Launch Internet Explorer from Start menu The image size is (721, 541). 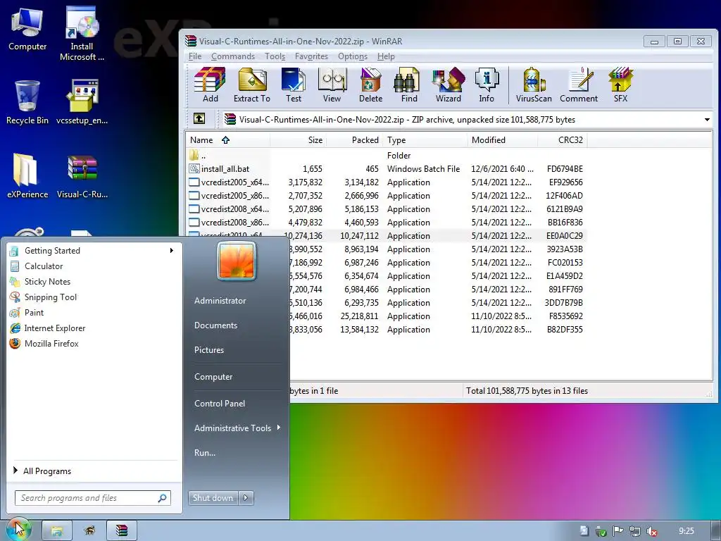tap(55, 328)
